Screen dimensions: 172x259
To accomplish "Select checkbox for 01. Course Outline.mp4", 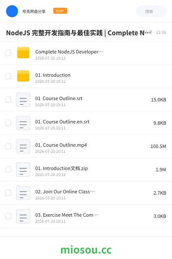I will [8, 146].
